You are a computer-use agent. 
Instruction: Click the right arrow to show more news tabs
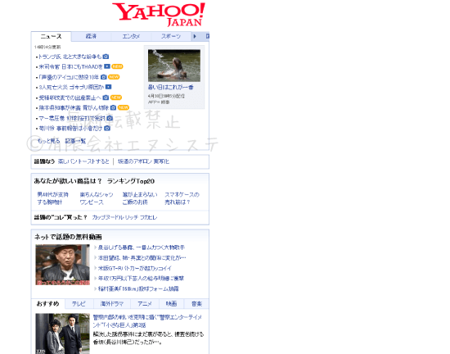click(195, 36)
